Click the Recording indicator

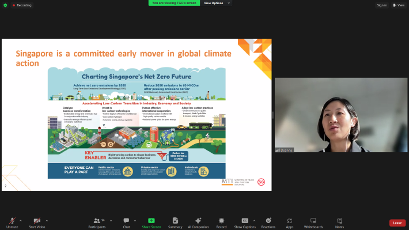point(22,5)
